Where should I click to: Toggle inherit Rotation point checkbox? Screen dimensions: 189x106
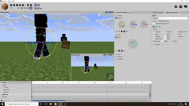(x=177, y=32)
